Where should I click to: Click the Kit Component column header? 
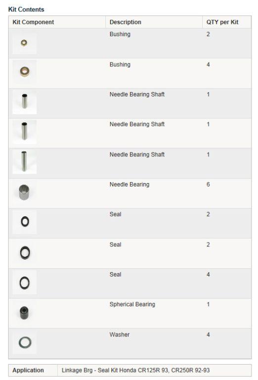coord(33,22)
